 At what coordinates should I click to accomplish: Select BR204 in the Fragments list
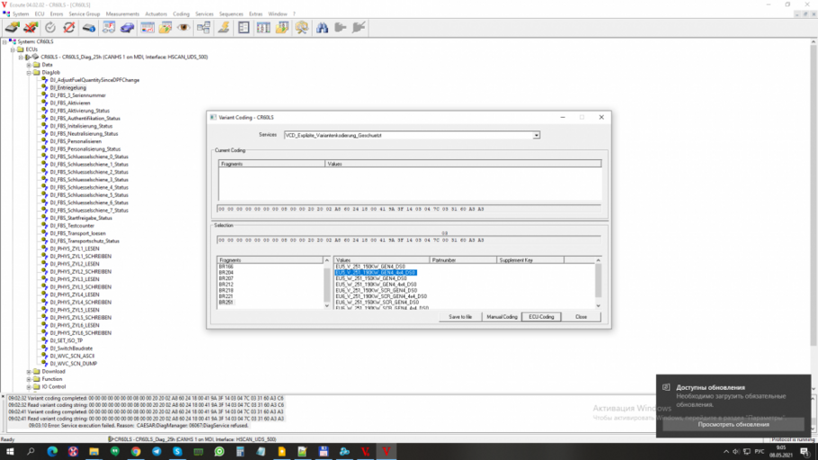coord(226,273)
